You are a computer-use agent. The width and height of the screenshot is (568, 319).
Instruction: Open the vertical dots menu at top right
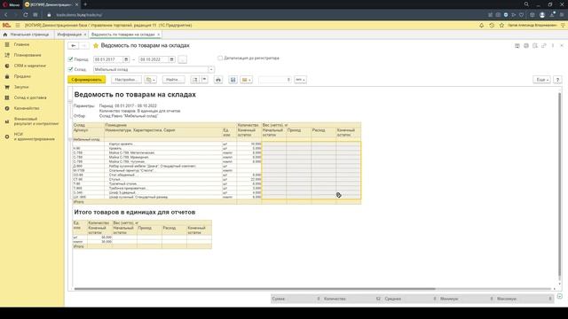(x=553, y=45)
